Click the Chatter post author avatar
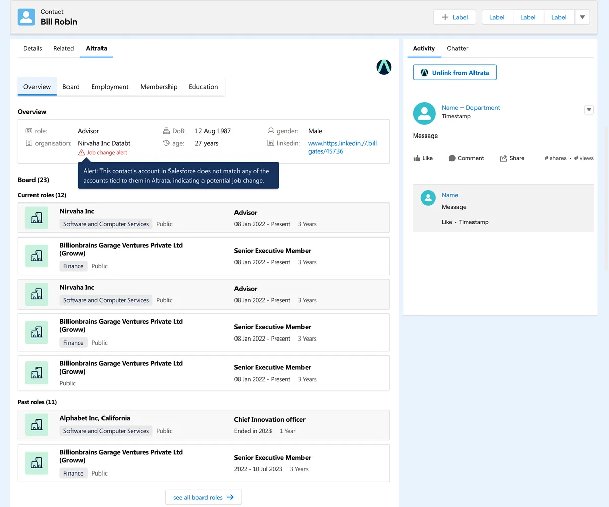 click(x=424, y=113)
